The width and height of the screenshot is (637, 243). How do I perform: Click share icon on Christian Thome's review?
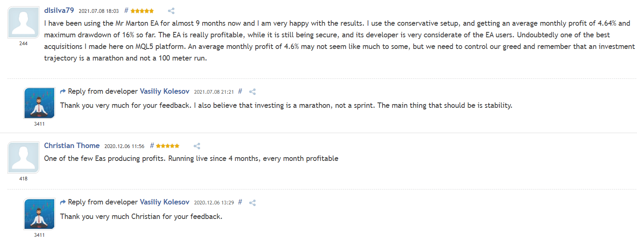coord(197,146)
